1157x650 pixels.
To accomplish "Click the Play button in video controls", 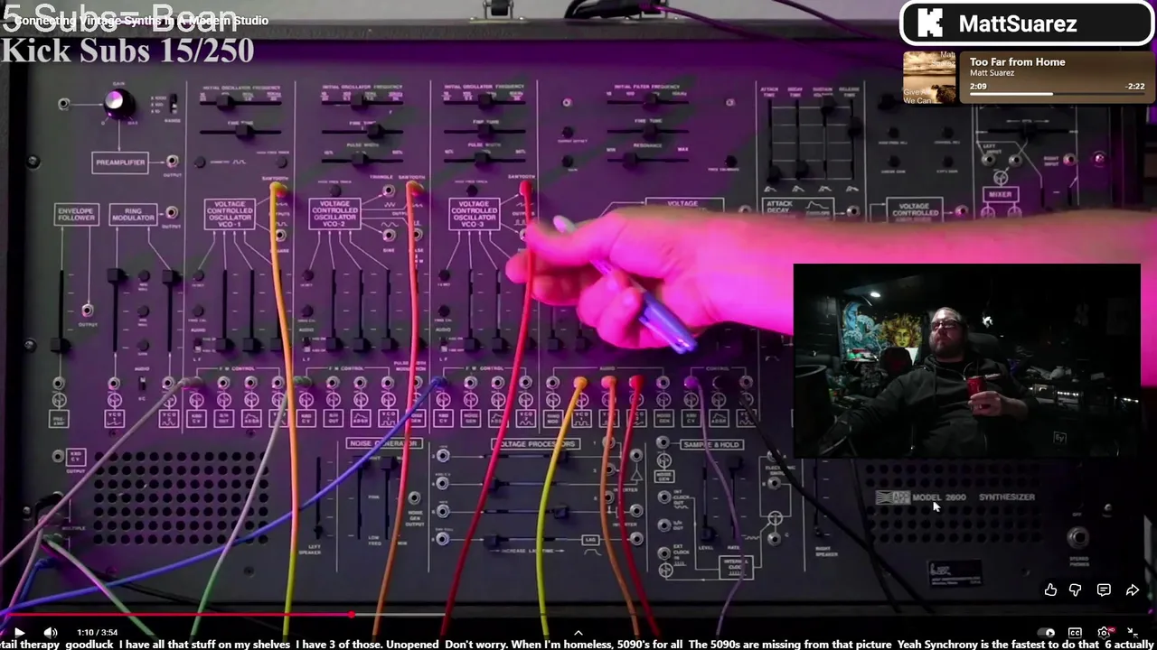I will point(19,633).
